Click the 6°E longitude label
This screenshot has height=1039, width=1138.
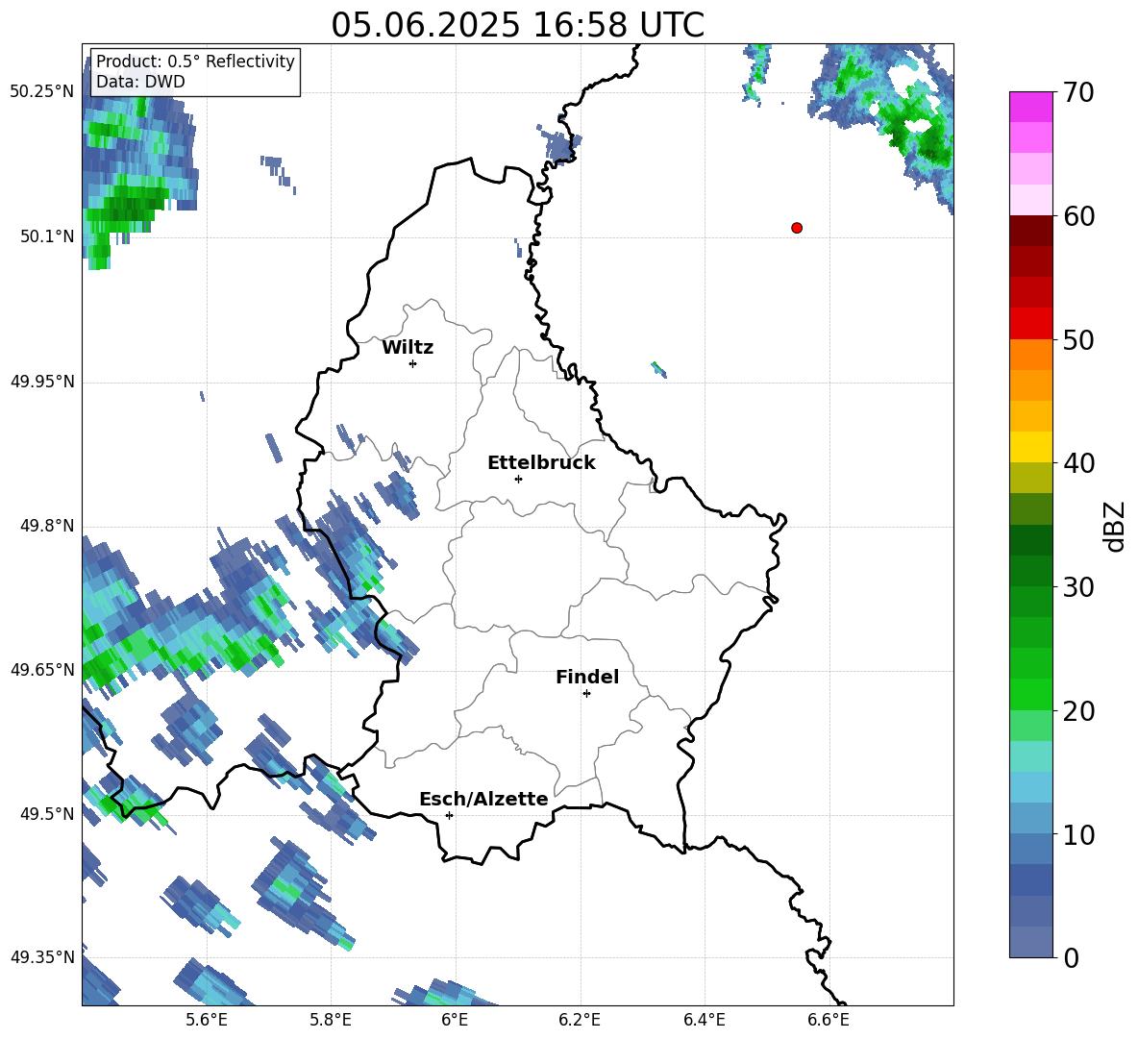[x=455, y=1020]
